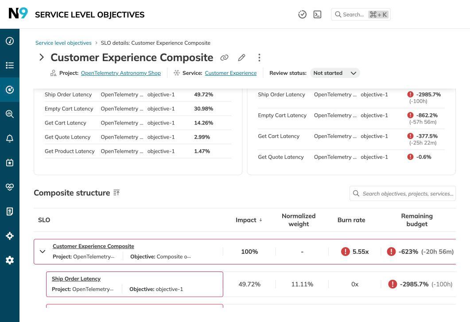The height and width of the screenshot is (322, 470).
Task: Click the analyze magnifier icon in sidebar
Action: pos(9,113)
